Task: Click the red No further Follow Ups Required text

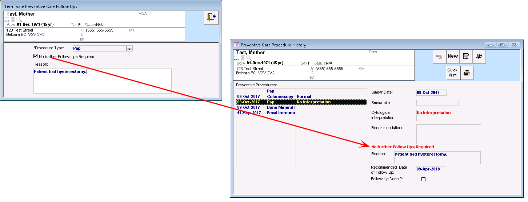Action: point(403,147)
